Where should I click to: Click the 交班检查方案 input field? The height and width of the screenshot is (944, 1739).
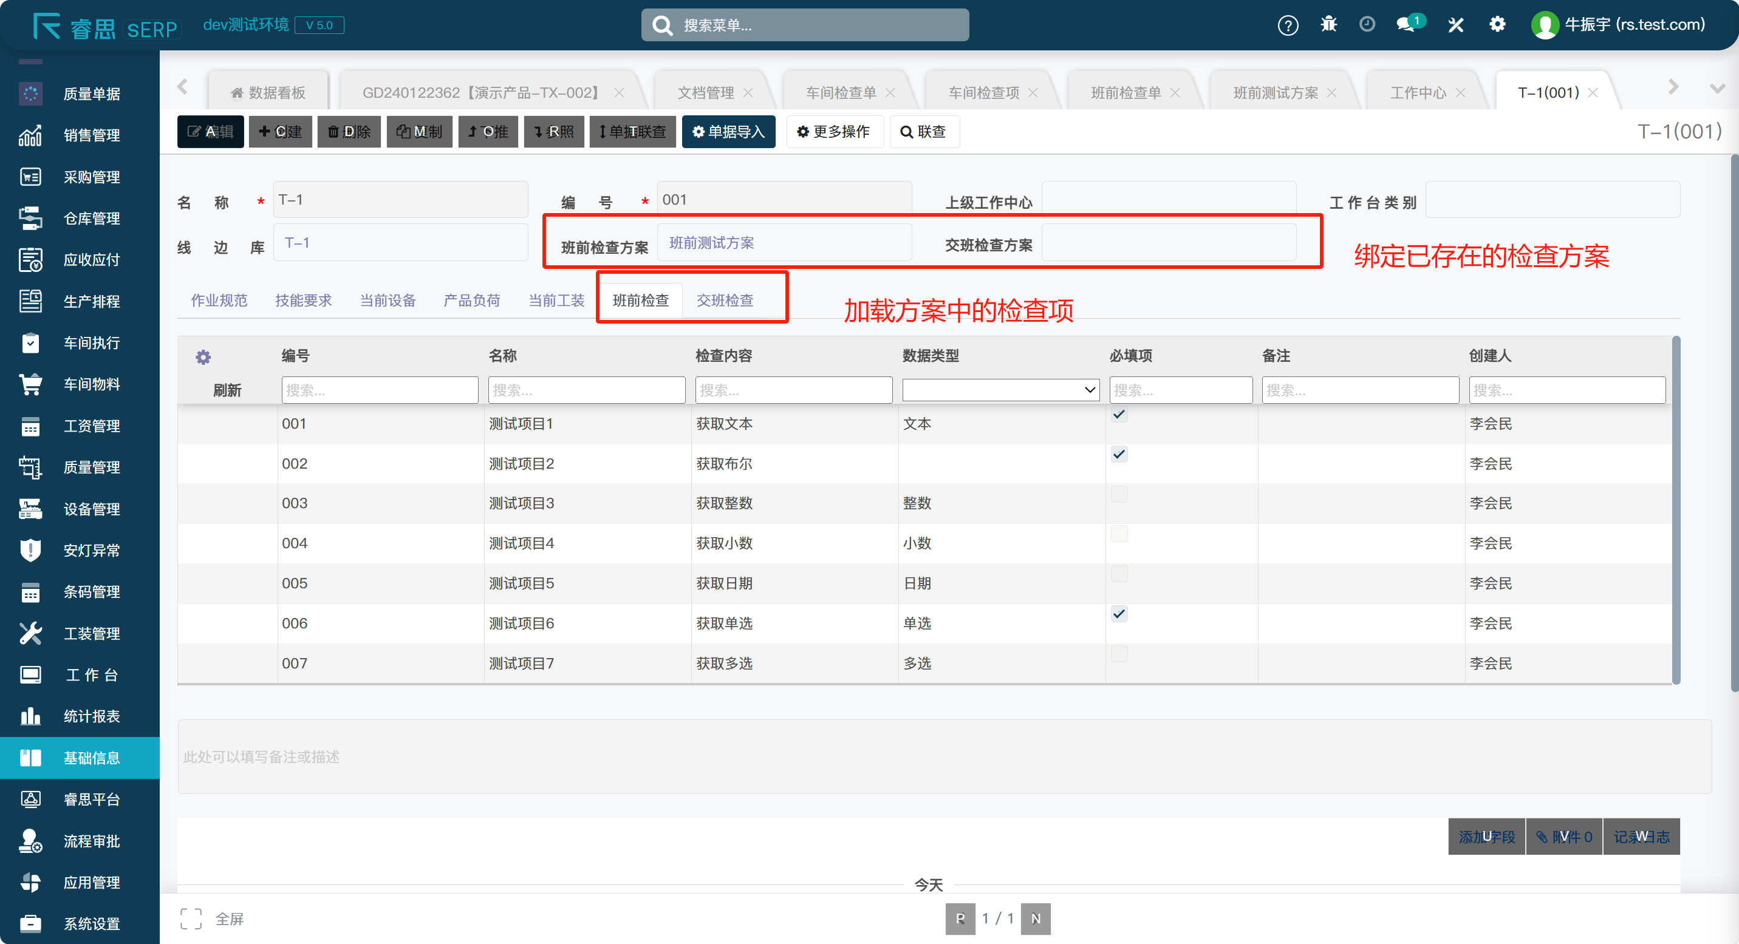click(x=1168, y=243)
